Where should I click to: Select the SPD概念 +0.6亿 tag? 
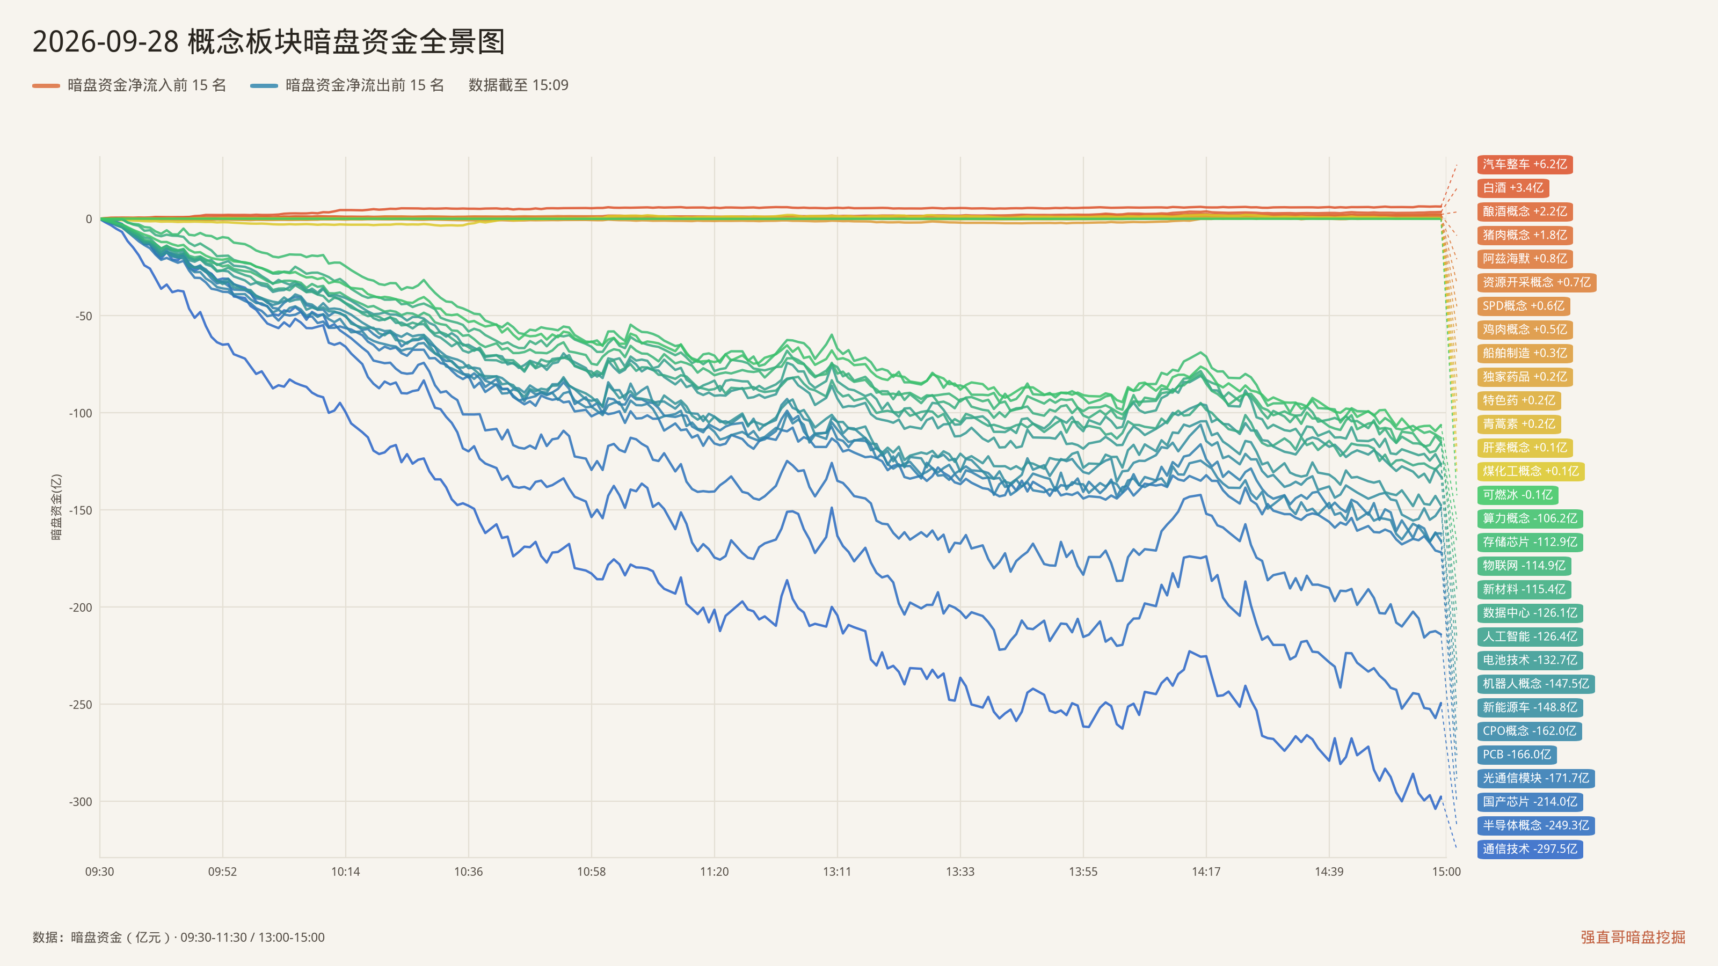(x=1523, y=306)
